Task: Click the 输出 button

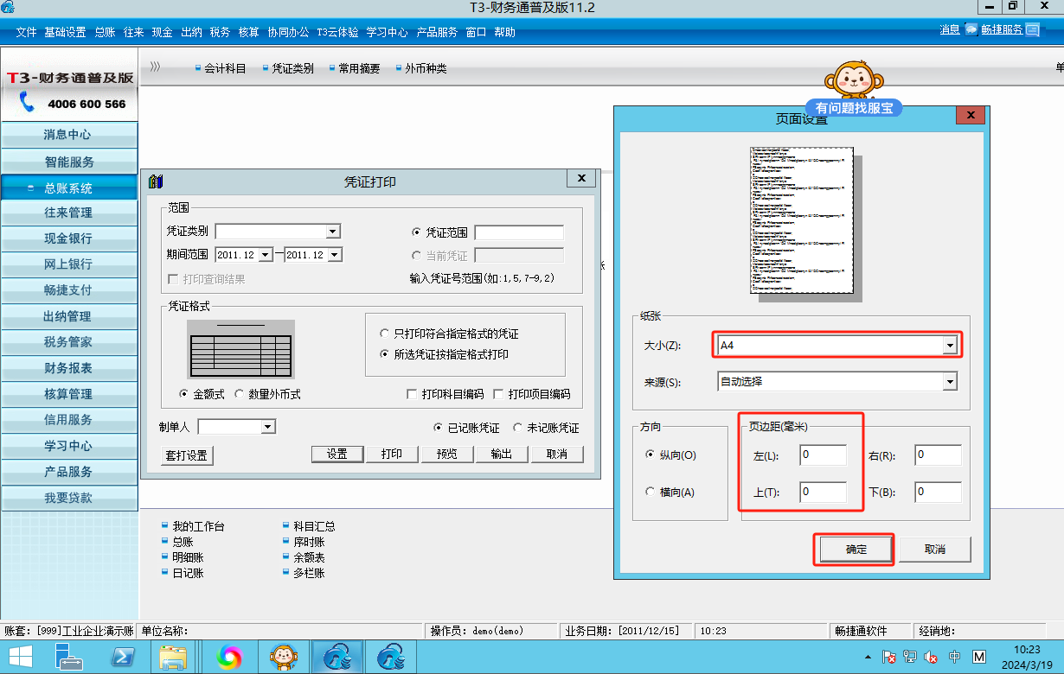Action: coord(502,455)
